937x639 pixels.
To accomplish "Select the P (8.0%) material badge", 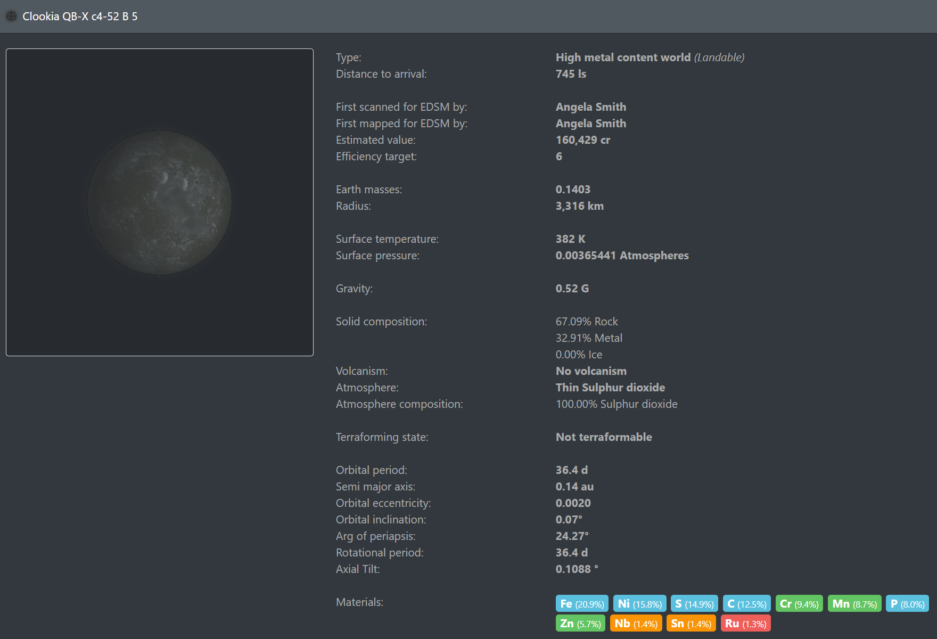I will 908,604.
